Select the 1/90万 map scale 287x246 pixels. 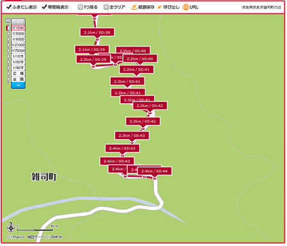(x=18, y=68)
